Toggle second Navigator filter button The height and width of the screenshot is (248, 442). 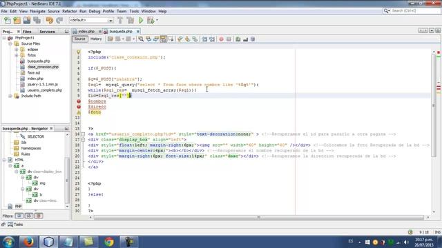29,216
